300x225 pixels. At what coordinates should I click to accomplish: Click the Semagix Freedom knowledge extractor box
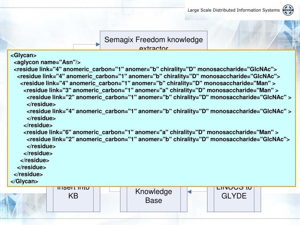click(154, 40)
